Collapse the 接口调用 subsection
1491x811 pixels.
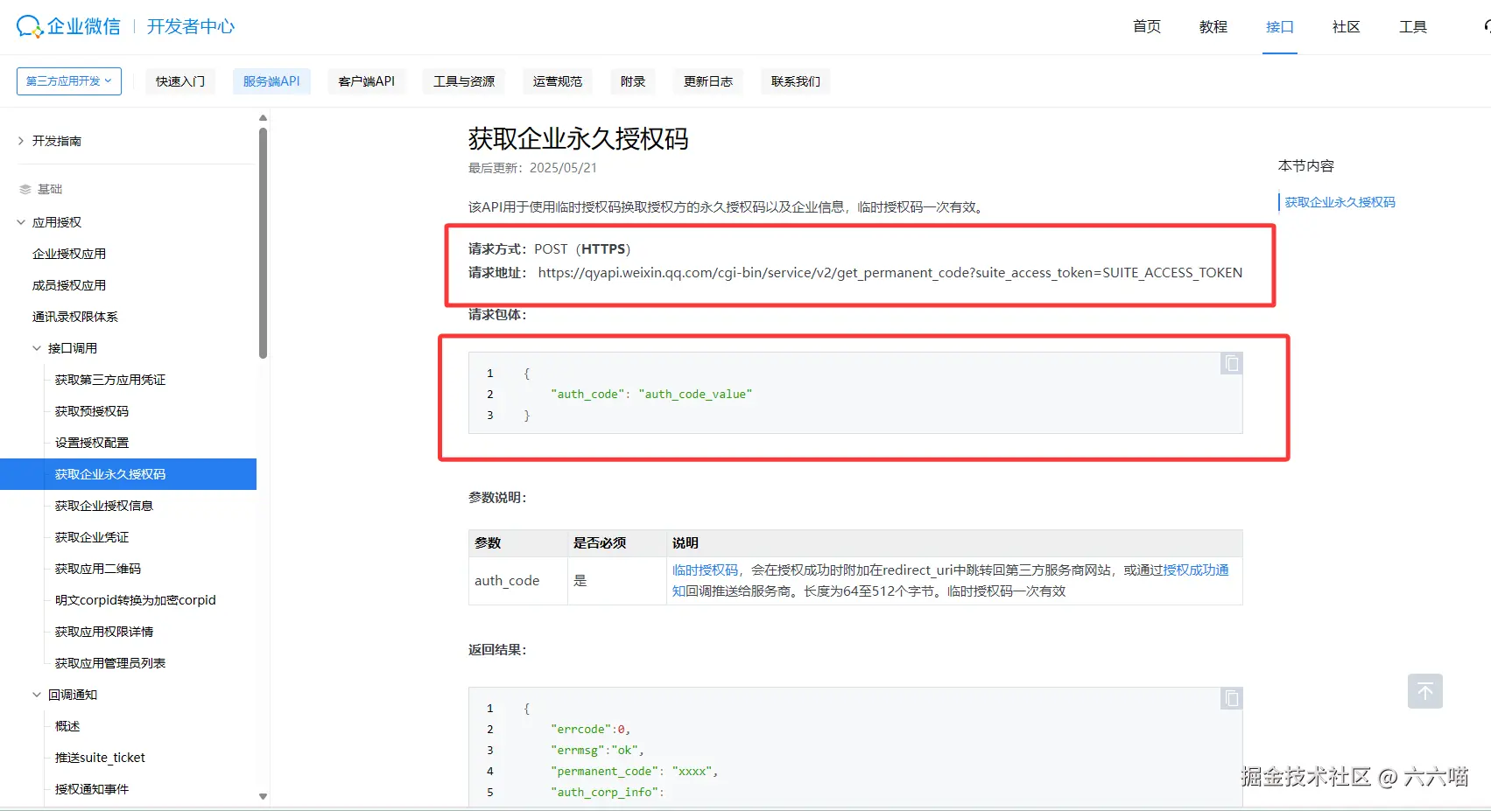(x=37, y=348)
